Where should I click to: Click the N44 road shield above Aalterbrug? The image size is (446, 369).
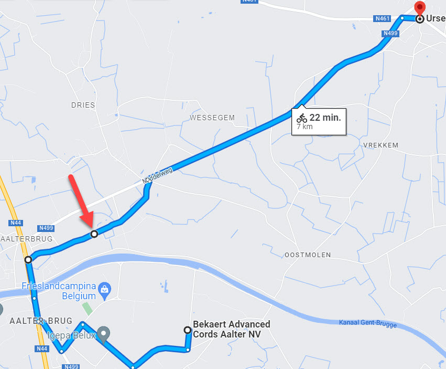[16, 223]
